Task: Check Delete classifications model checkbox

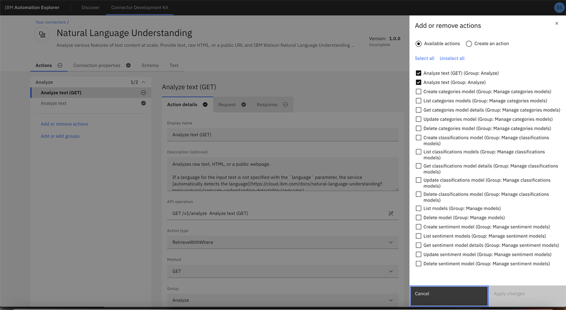Action: click(x=418, y=194)
